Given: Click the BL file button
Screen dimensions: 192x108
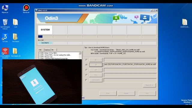Looking at the screenshot, I should click(x=96, y=60).
